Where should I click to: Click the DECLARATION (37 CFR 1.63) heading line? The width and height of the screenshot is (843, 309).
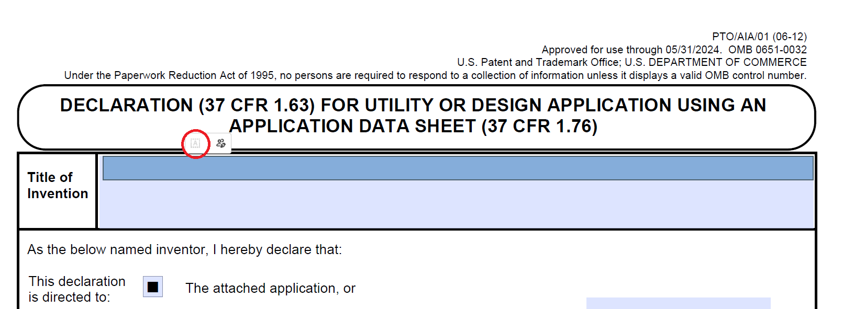[x=413, y=105]
